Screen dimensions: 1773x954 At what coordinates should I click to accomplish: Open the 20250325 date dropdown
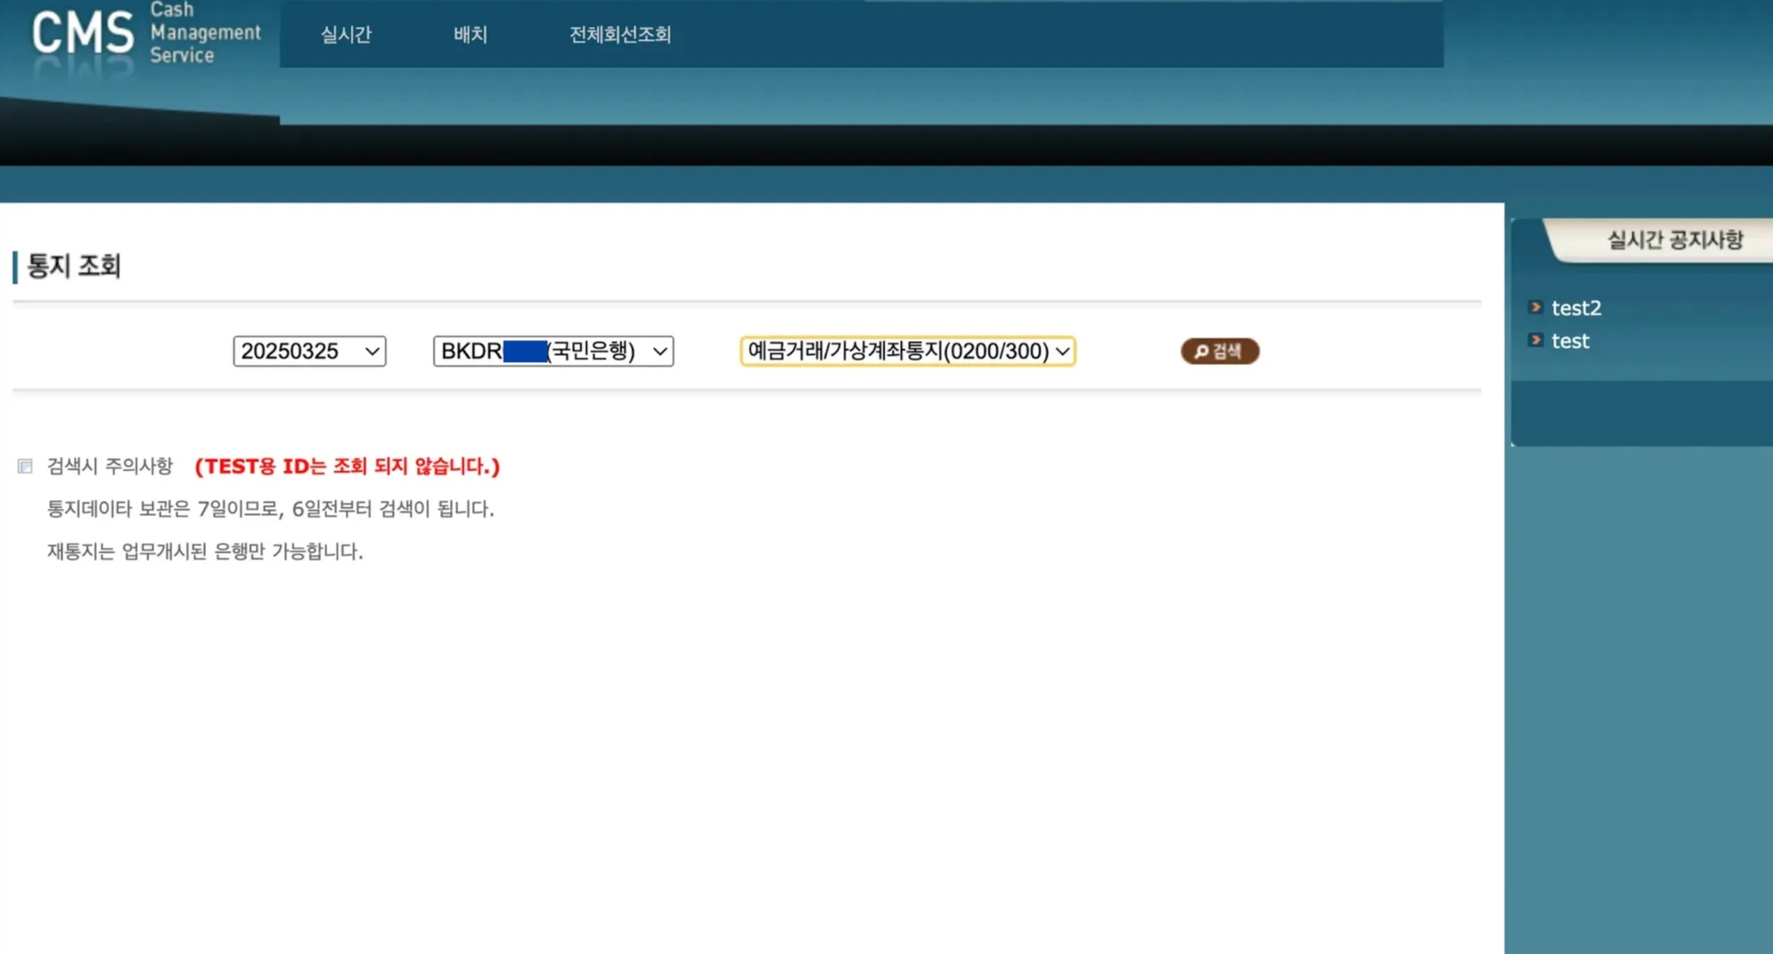294,351
